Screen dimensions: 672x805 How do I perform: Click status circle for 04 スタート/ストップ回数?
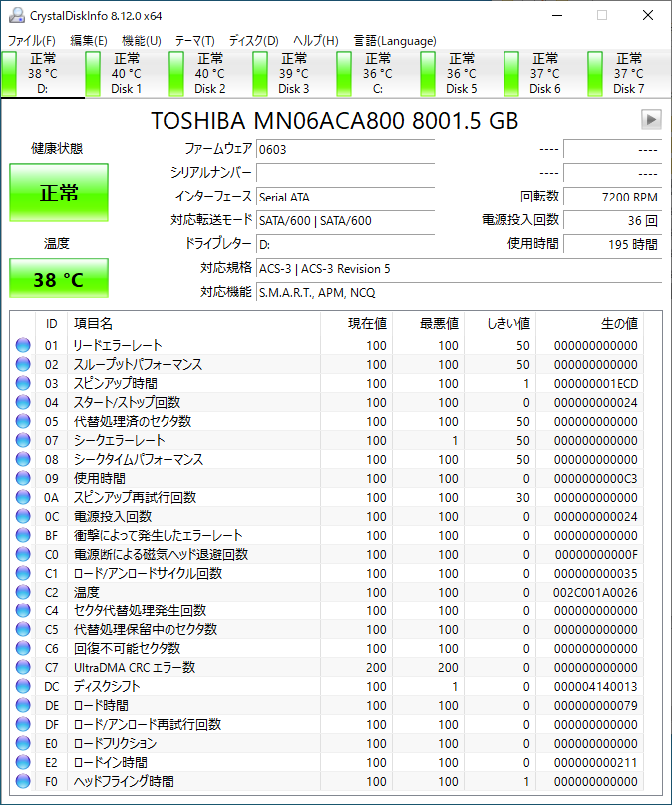click(23, 402)
